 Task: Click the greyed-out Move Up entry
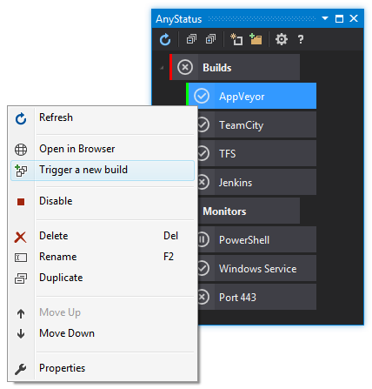coord(103,312)
